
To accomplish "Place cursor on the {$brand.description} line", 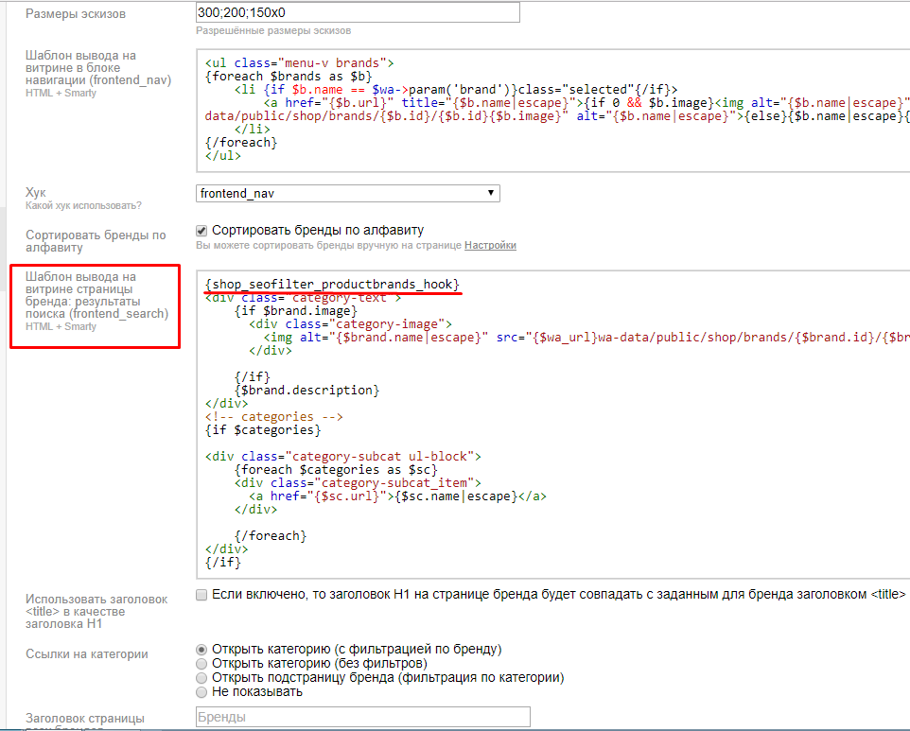I will point(307,390).
